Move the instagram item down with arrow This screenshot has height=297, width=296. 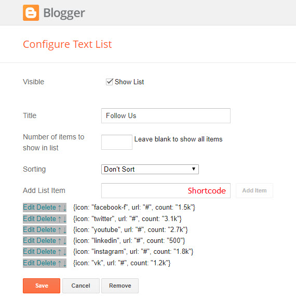pos(64,252)
